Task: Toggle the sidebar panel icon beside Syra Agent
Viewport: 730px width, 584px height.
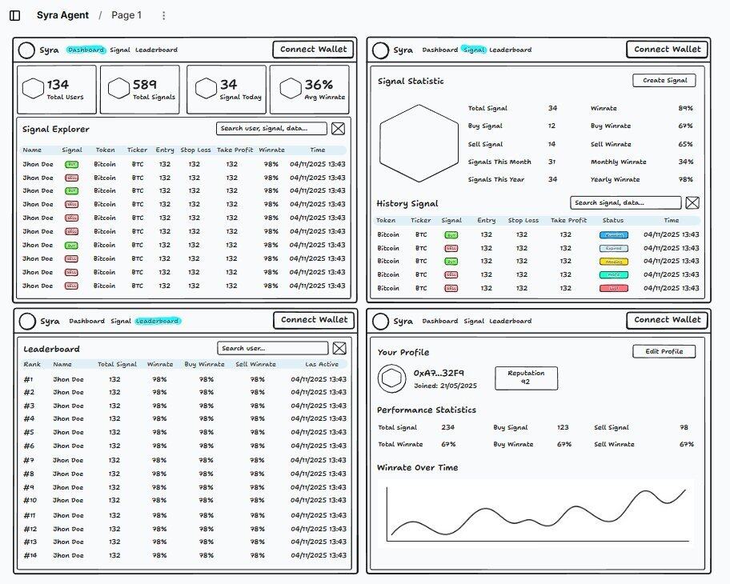Action: (14, 15)
